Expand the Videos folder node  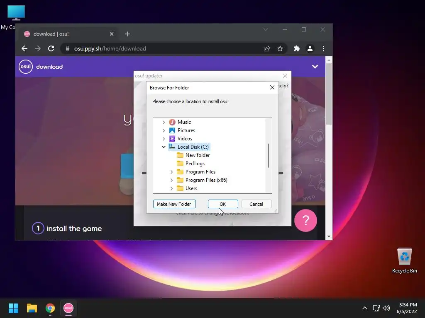[x=164, y=139]
